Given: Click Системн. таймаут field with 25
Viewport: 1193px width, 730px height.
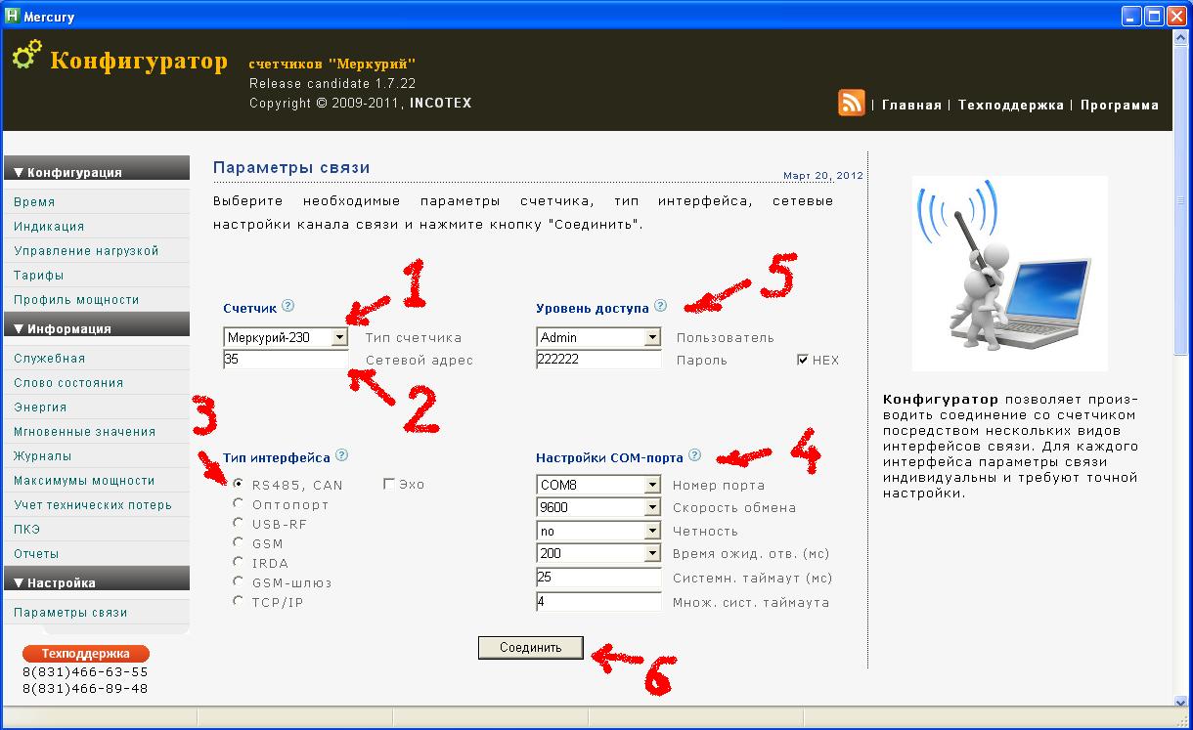Looking at the screenshot, I should (x=599, y=577).
